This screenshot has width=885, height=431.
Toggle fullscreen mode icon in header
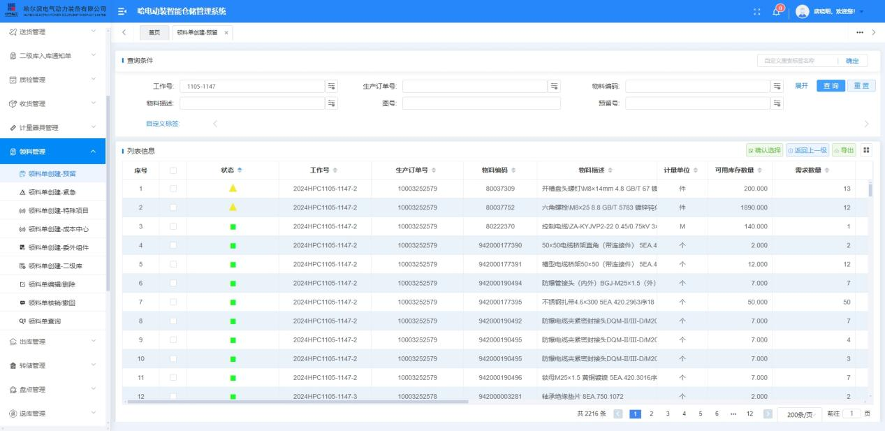[757, 12]
